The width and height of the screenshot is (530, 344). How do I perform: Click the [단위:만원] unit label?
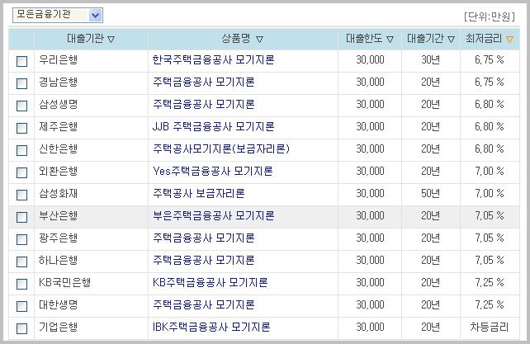490,16
